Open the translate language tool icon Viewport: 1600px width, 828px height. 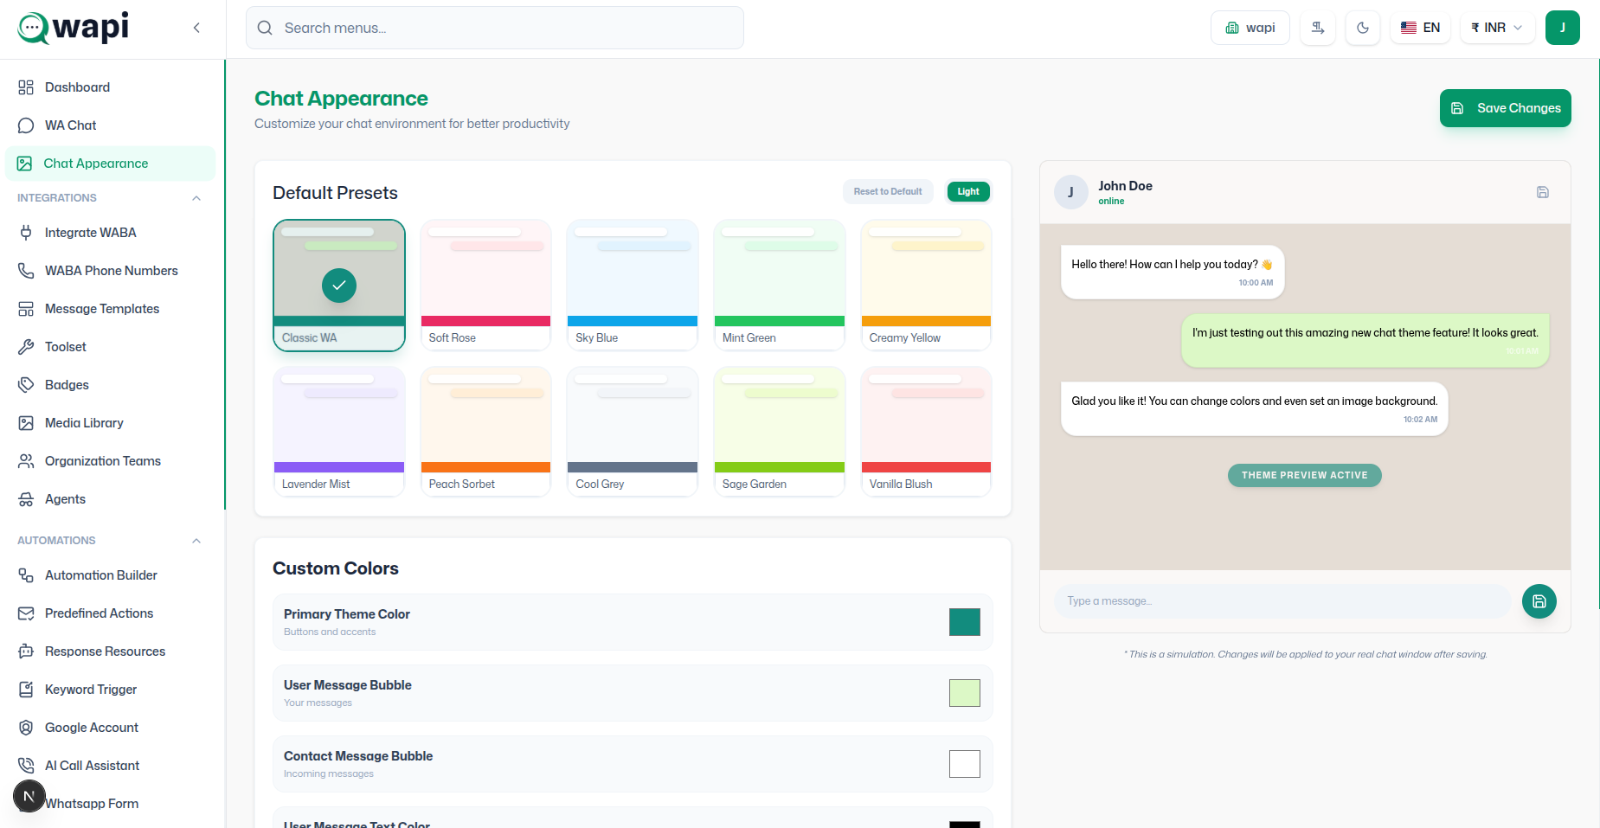tap(1318, 28)
